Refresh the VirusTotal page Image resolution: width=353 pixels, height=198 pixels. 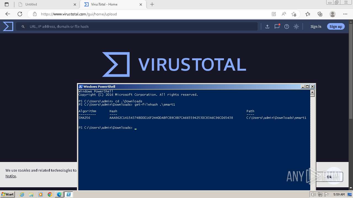click(x=20, y=14)
